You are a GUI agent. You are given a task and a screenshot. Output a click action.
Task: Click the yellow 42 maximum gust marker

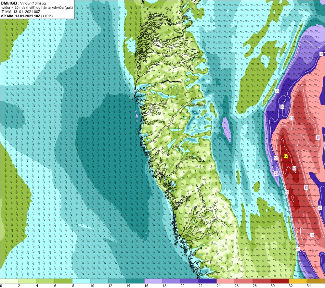(286, 156)
